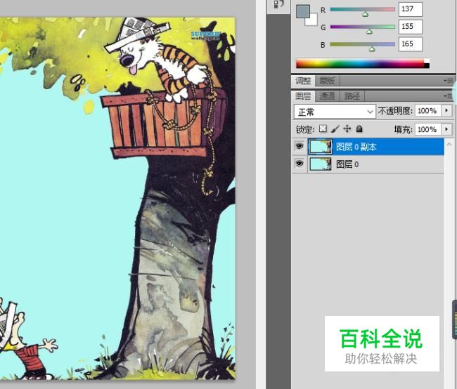This screenshot has width=457, height=389.
Task: Toggle lock transparent pixels icon
Action: pyautogui.click(x=323, y=128)
